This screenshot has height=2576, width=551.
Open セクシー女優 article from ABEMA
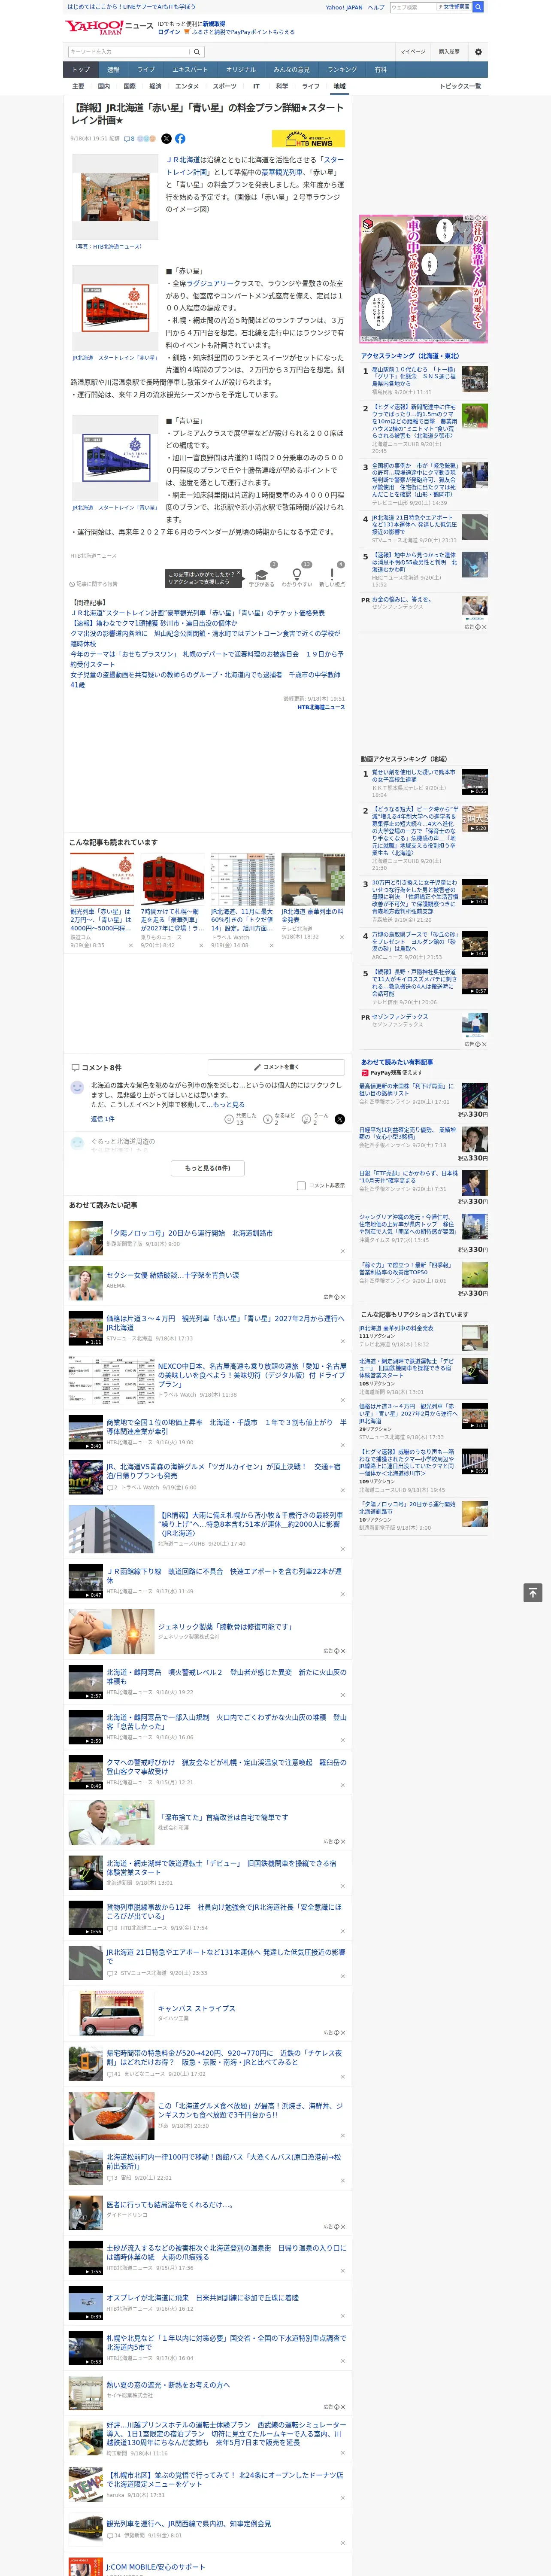tap(173, 1275)
